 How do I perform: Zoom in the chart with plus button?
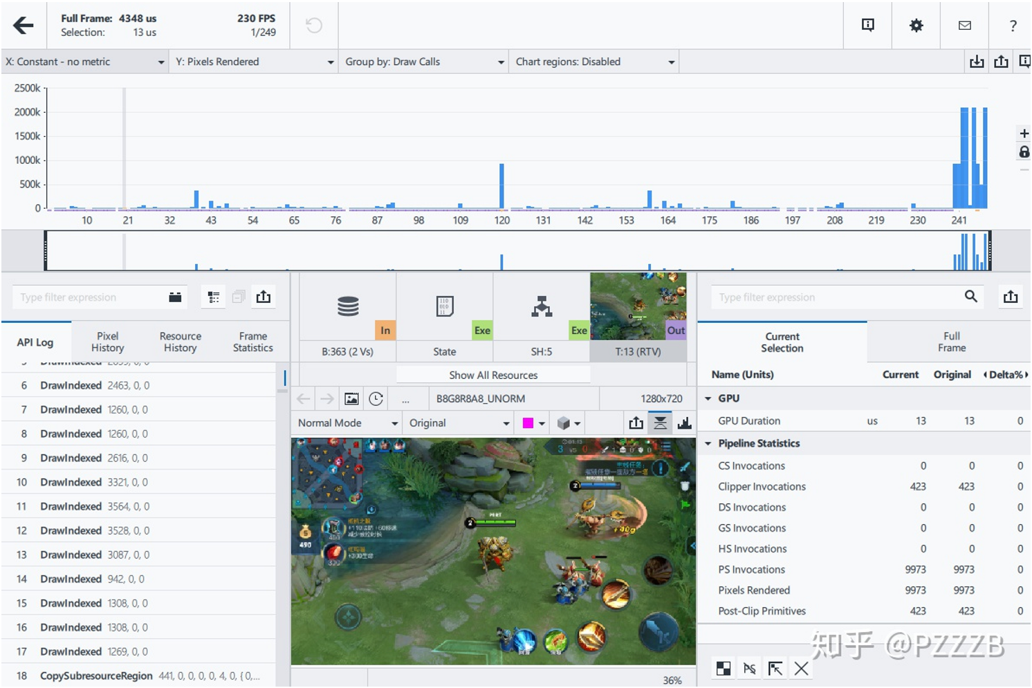[1024, 133]
